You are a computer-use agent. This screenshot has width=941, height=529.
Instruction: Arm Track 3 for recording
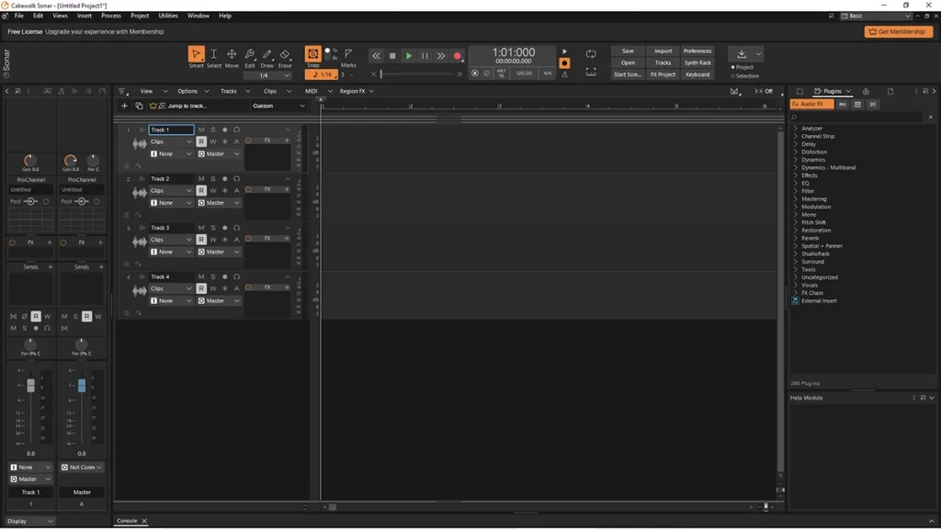tap(225, 227)
